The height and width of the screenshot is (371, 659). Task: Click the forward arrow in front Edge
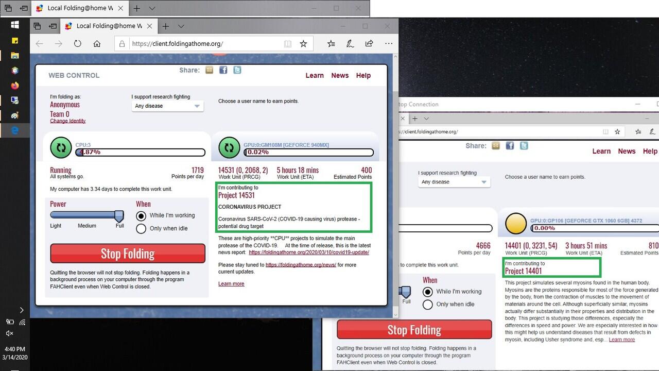58,44
